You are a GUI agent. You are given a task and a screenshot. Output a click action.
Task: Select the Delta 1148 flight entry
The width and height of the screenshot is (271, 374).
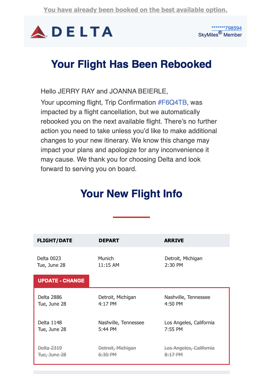[x=52, y=326]
